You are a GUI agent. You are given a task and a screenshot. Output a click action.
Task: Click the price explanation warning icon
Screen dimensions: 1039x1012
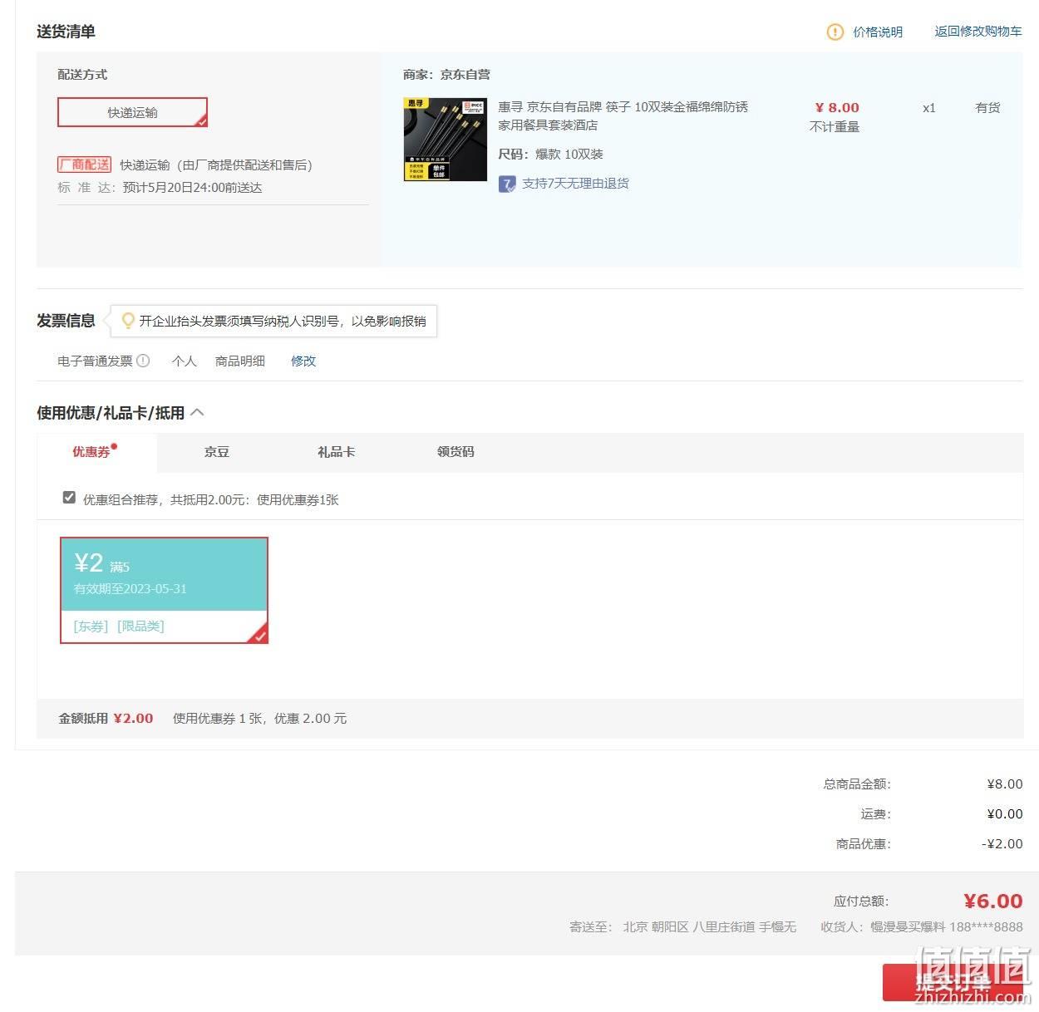point(835,32)
